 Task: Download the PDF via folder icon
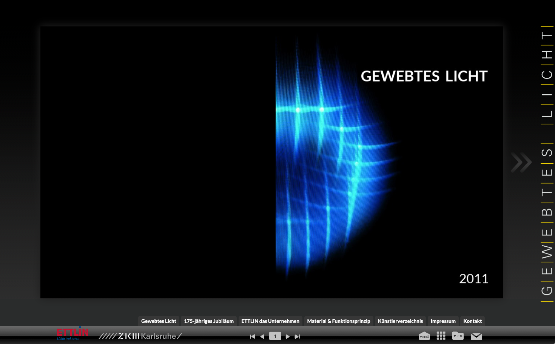click(458, 336)
